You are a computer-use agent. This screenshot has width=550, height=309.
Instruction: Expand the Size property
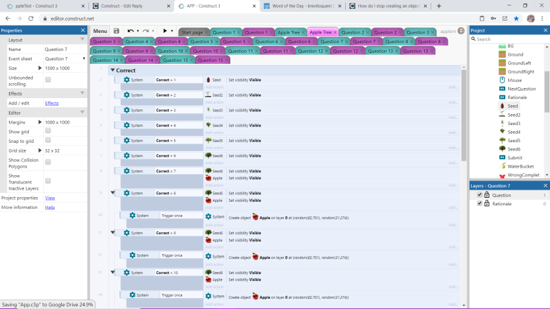[40, 68]
